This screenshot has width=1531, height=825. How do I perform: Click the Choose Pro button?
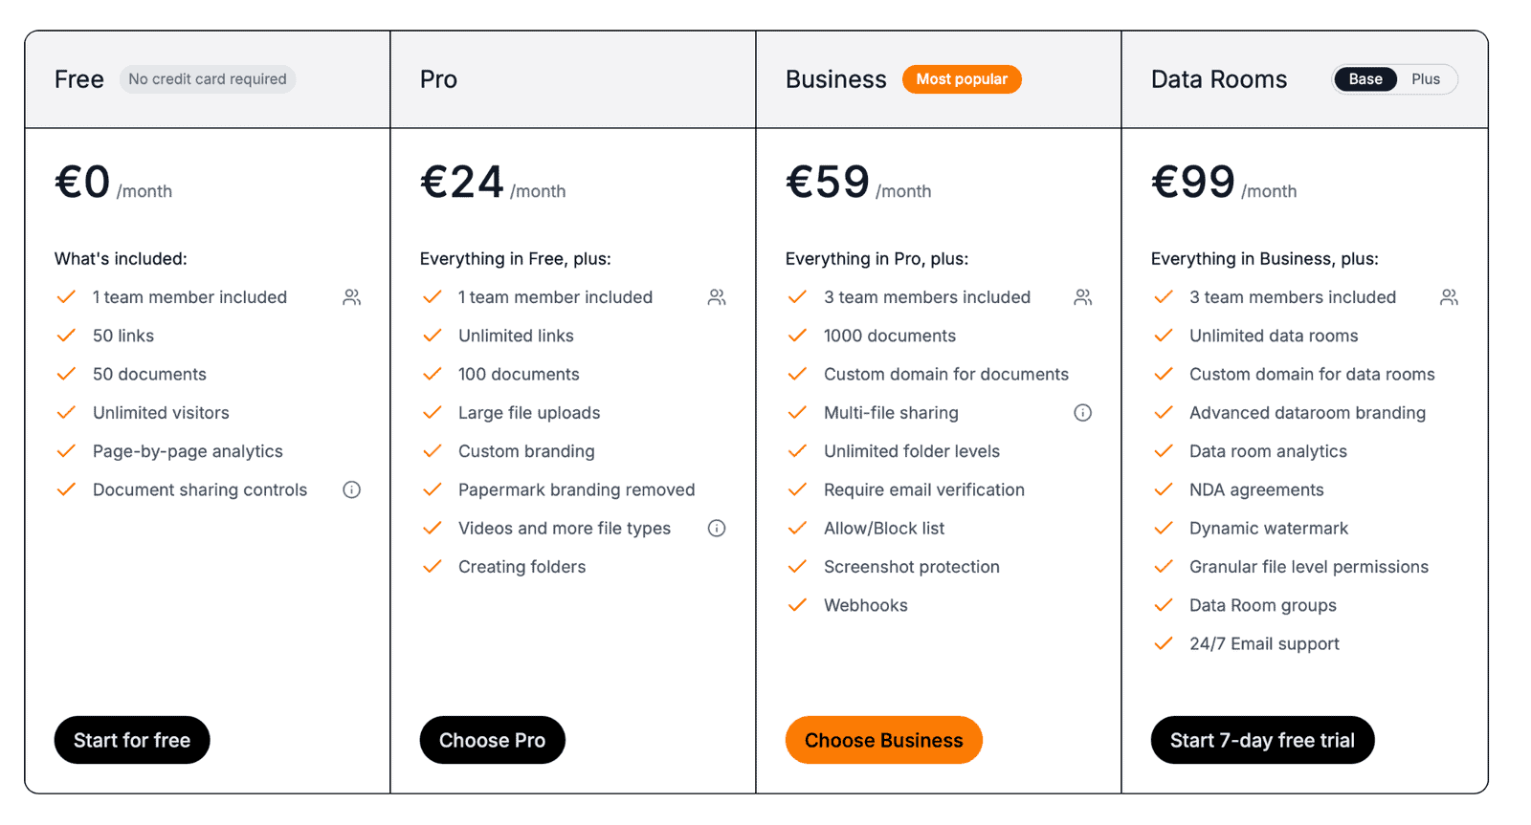tap(492, 739)
